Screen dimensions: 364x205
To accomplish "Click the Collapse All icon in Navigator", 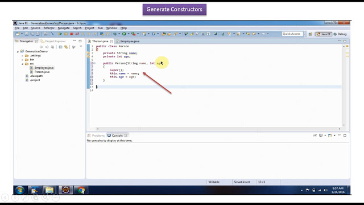I will (61, 47).
